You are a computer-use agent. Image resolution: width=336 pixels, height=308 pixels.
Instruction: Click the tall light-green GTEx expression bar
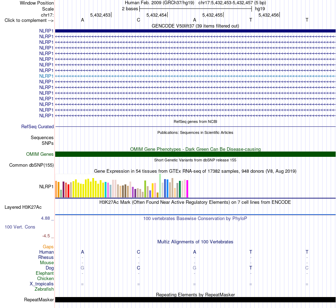160,185
